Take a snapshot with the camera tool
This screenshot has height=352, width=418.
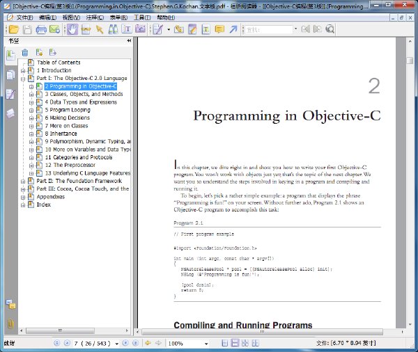pos(140,29)
